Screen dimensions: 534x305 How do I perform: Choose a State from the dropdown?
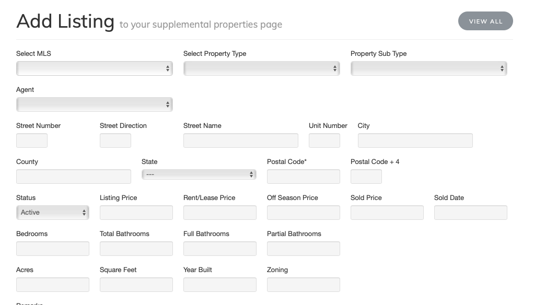click(x=199, y=174)
